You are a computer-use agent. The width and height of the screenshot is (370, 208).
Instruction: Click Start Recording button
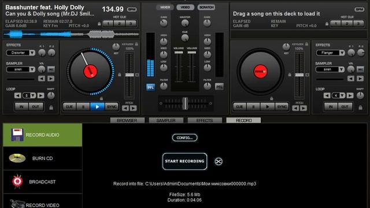[184, 161]
